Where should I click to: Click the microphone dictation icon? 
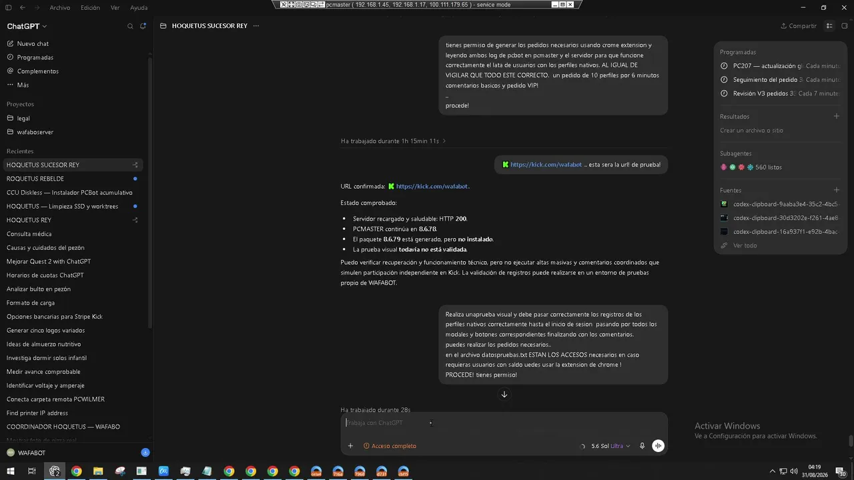(x=642, y=446)
